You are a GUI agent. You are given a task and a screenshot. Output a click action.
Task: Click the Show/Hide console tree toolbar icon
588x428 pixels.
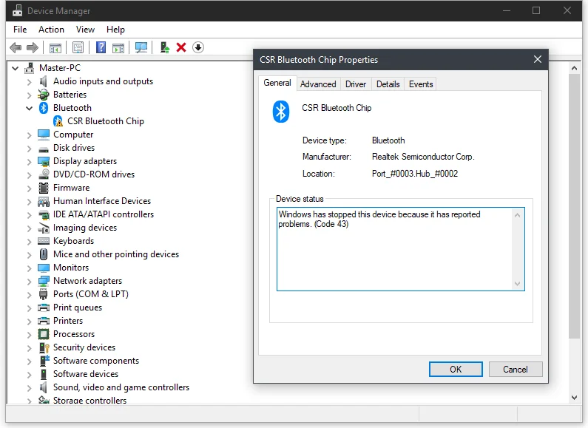(x=55, y=47)
